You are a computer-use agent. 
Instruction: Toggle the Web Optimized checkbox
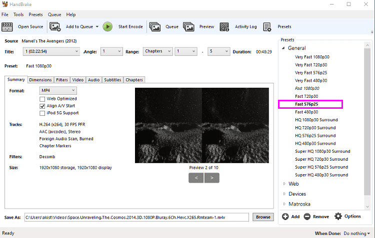[x=42, y=99]
